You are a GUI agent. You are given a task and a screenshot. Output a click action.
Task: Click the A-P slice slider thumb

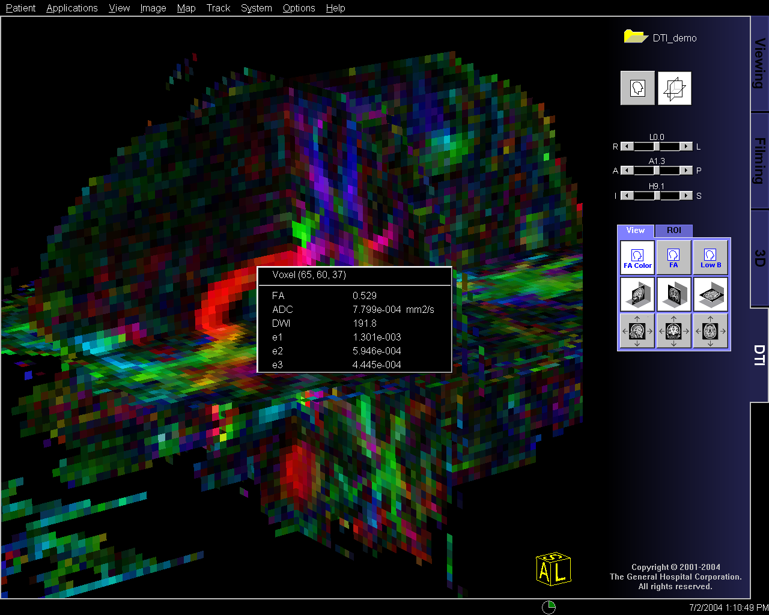coord(656,171)
